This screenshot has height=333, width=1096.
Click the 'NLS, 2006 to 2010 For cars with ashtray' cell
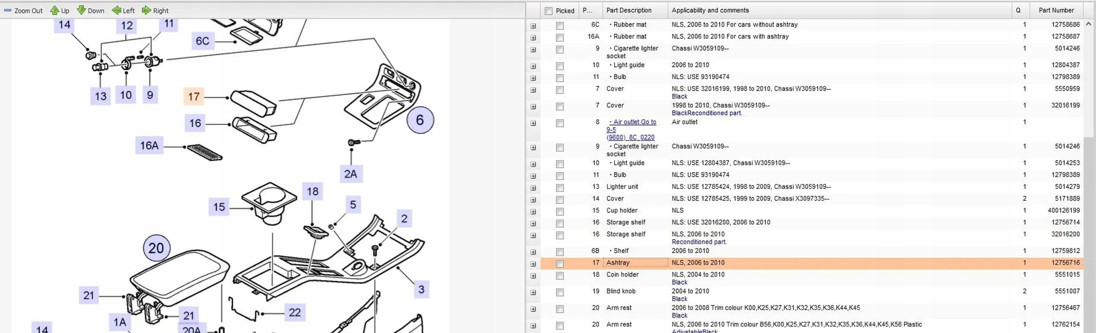730,36
